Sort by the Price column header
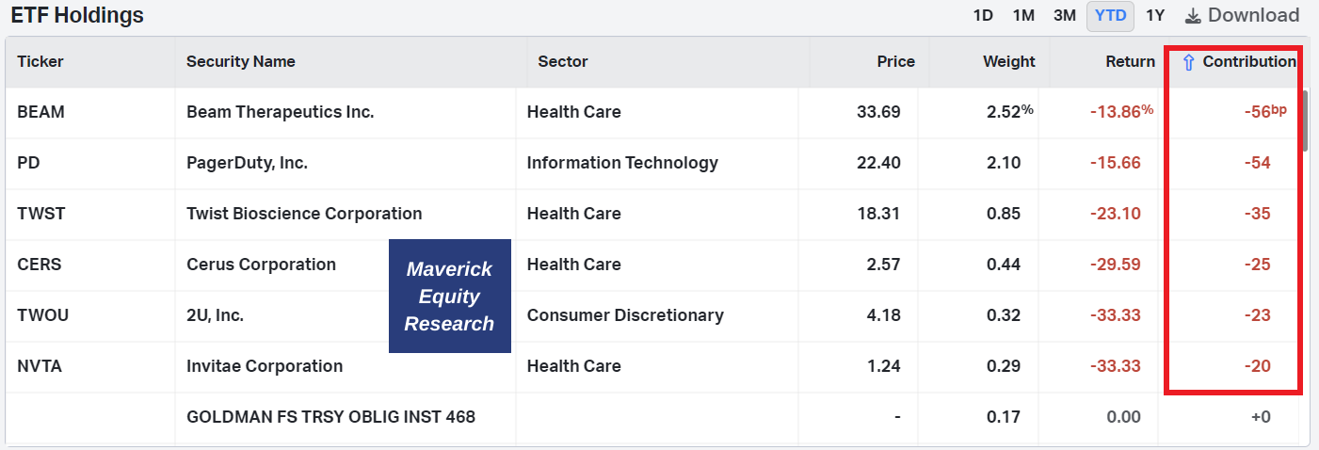 895,61
